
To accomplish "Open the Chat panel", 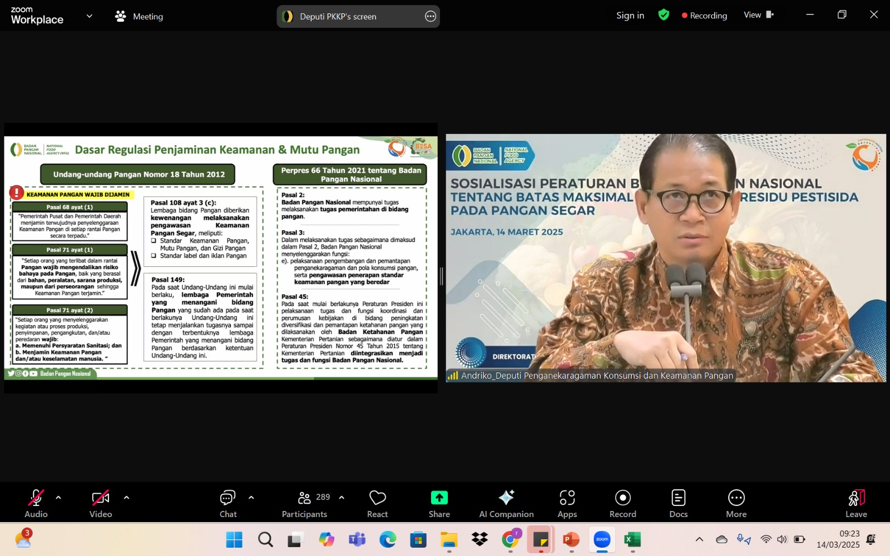I will click(228, 504).
